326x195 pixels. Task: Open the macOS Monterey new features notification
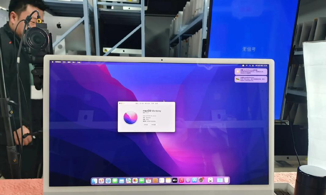251,72
